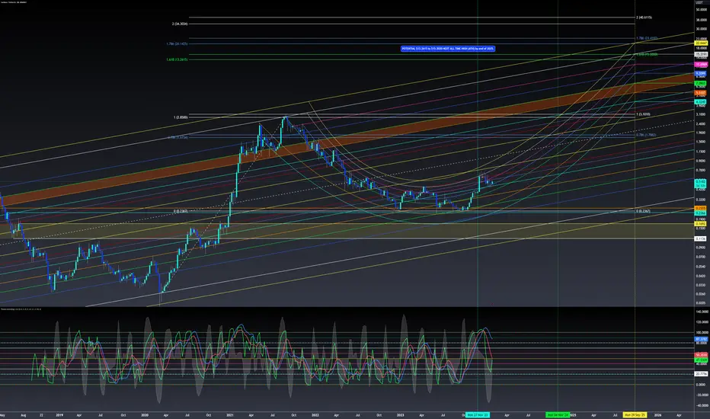Click the left Fibonacci label 2 (34.3034)
This screenshot has height=419, width=710.
pos(180,24)
